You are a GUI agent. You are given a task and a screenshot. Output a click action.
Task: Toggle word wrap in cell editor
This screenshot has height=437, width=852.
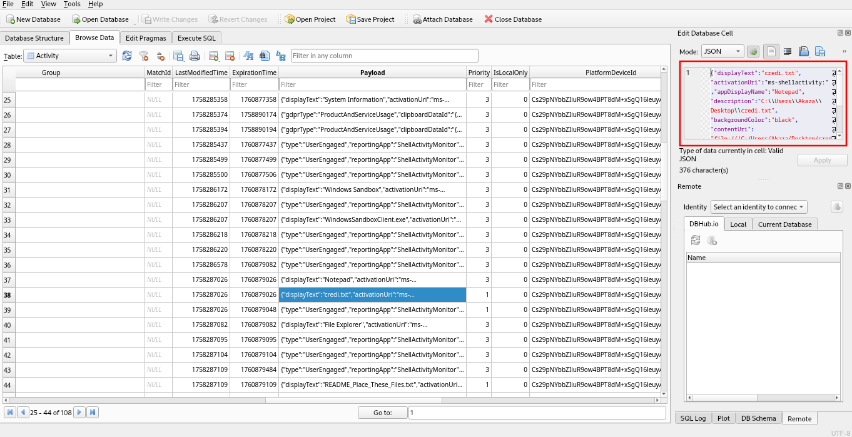pos(772,51)
